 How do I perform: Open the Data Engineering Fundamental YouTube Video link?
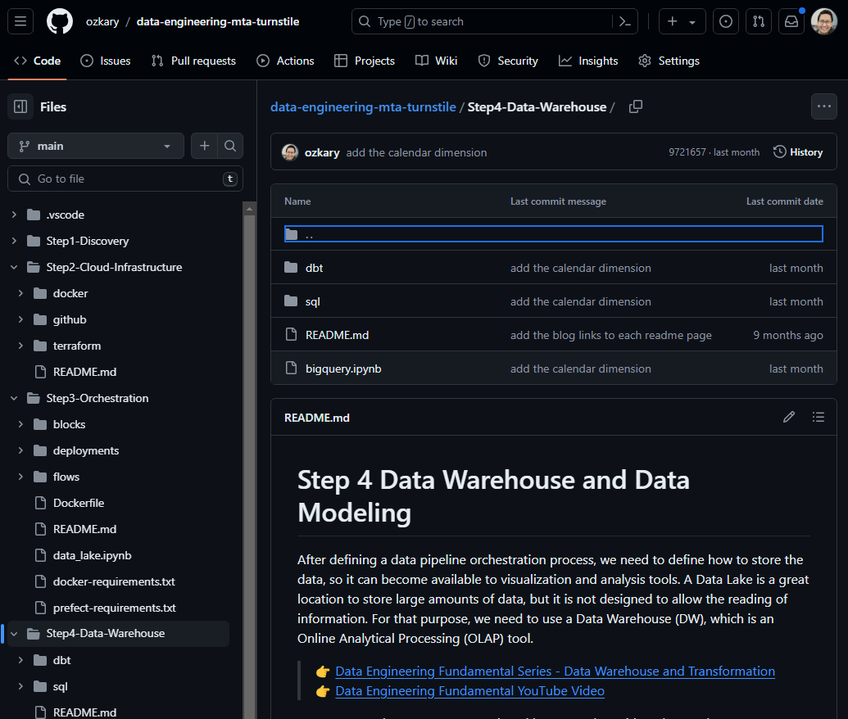pos(469,691)
